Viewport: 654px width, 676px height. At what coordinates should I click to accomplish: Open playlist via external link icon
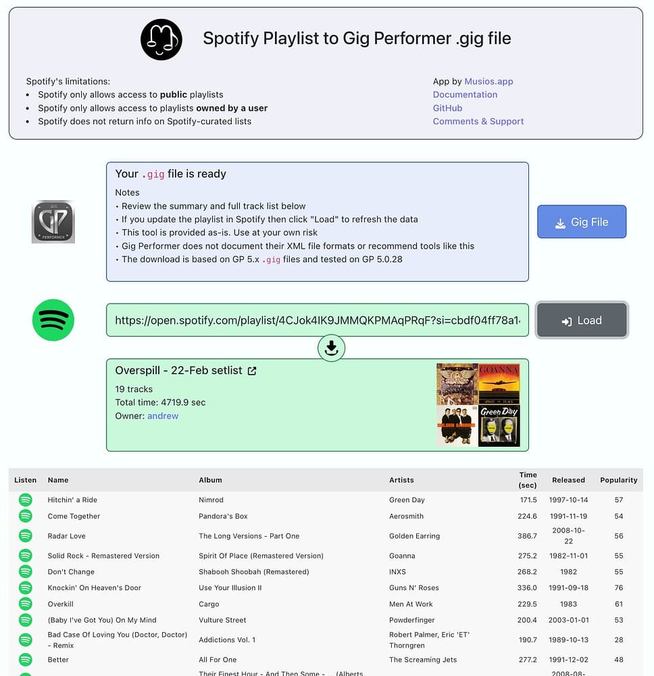point(252,370)
